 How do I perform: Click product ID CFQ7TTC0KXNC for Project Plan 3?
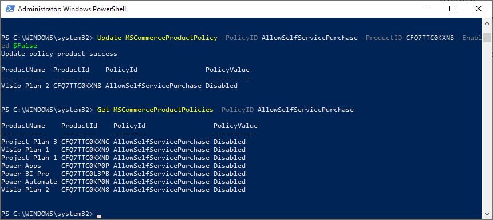[85, 142]
